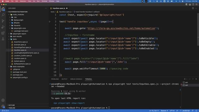Screen dimensions: 199x112
Task: Open the Run and Debug view
Action: (3, 27)
